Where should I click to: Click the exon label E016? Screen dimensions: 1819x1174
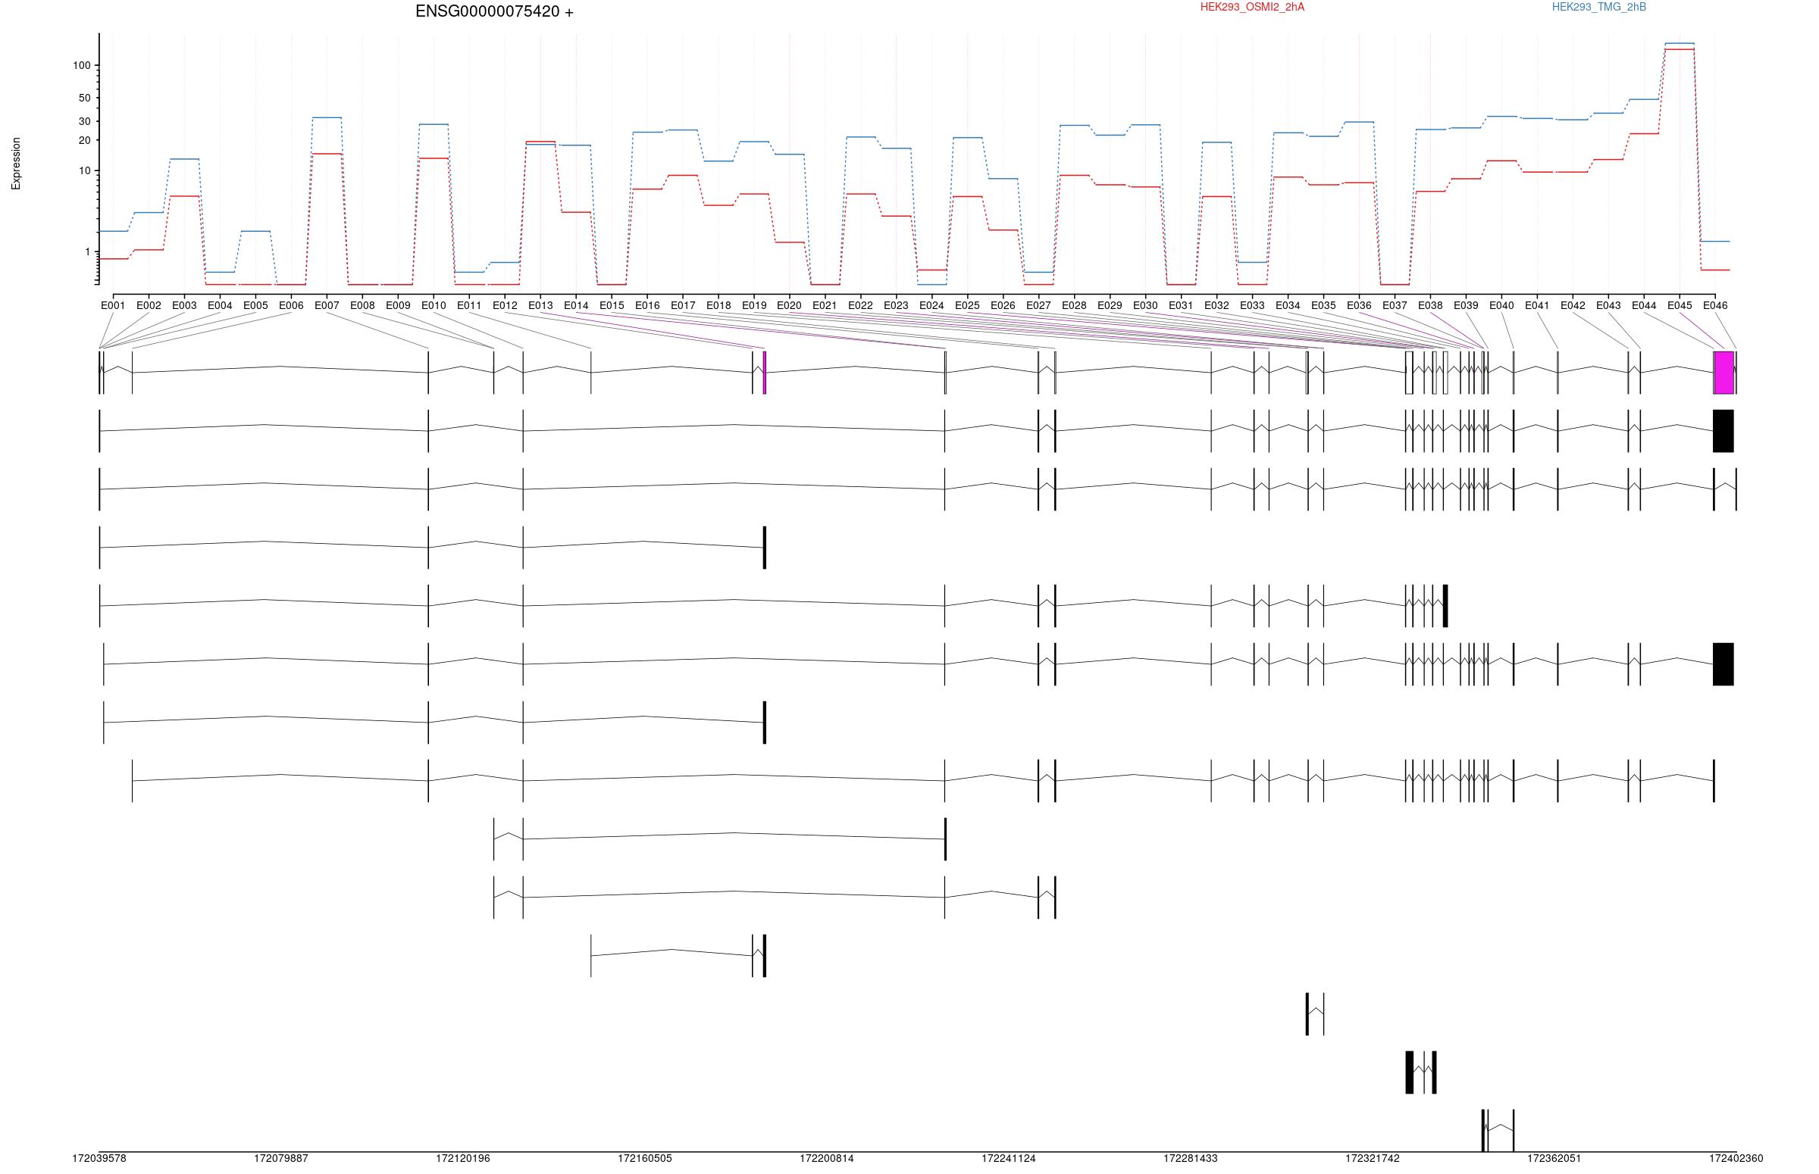click(647, 306)
